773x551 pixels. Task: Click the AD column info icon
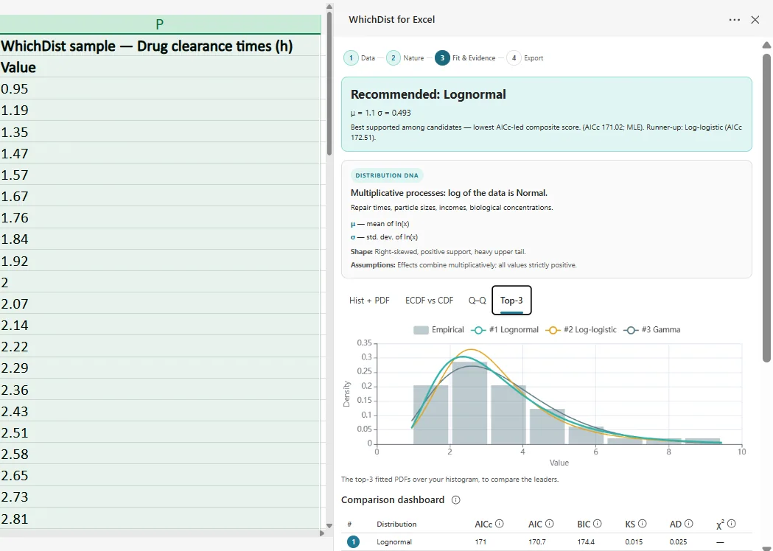tap(689, 524)
